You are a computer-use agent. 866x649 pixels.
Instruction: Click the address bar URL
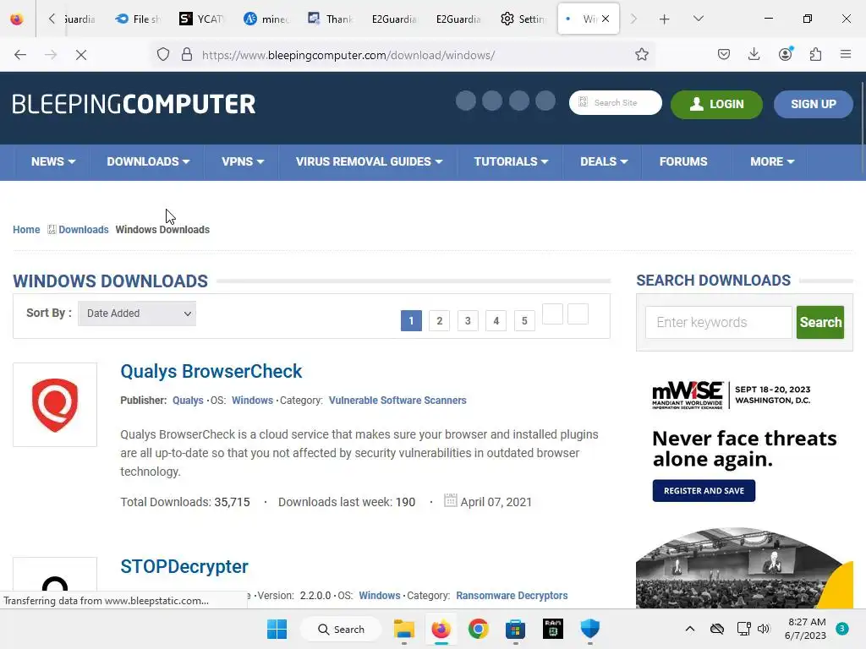[348, 55]
